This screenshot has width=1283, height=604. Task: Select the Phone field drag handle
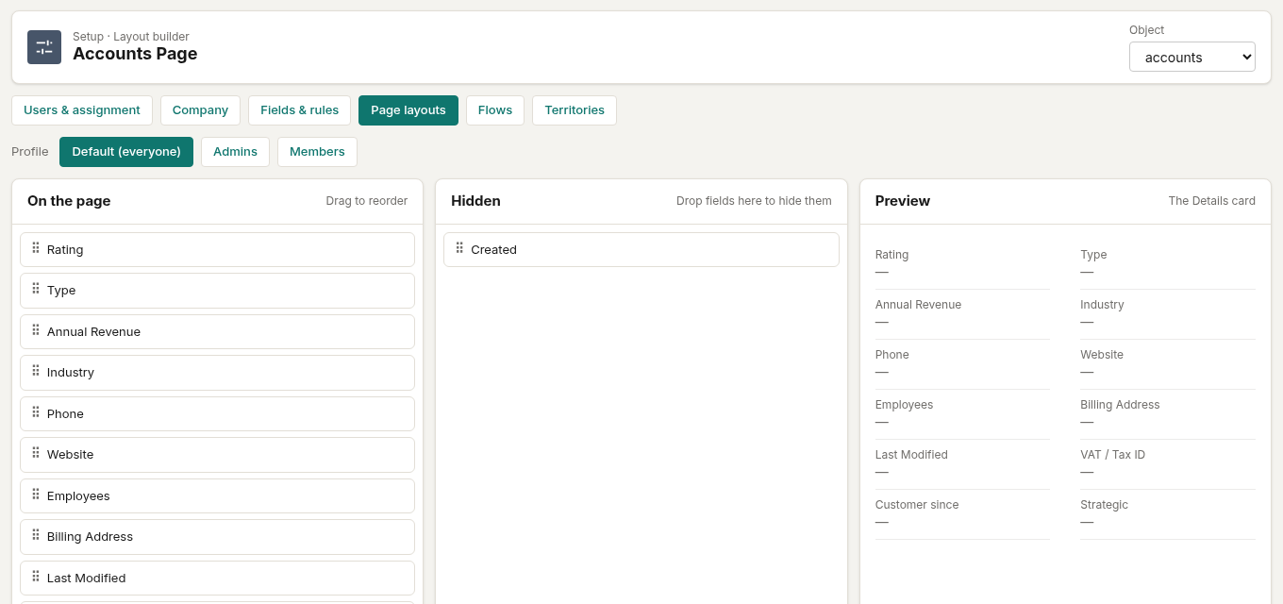(36, 413)
